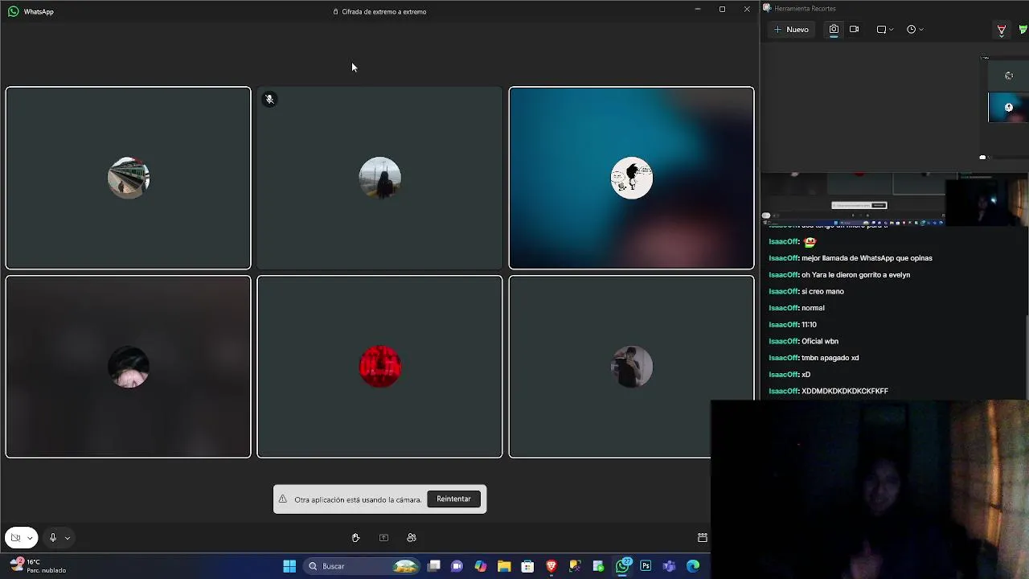Click chat message 'tmbn apagado xd'
The height and width of the screenshot is (579, 1029).
coord(830,358)
